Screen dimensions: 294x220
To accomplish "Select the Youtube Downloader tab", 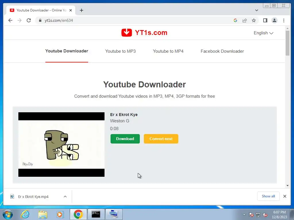I will [67, 51].
